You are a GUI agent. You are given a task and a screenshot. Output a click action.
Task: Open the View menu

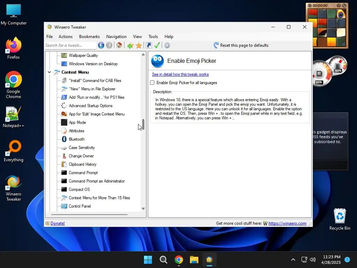137,36
